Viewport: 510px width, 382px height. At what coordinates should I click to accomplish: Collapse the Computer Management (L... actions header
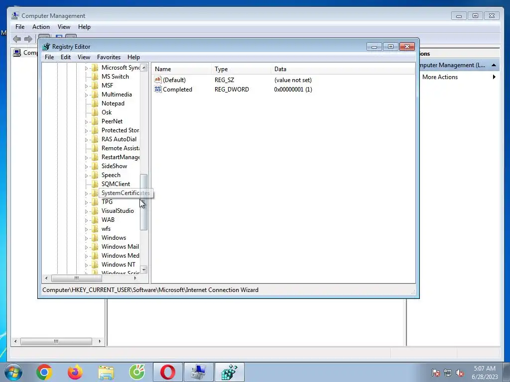(494, 65)
